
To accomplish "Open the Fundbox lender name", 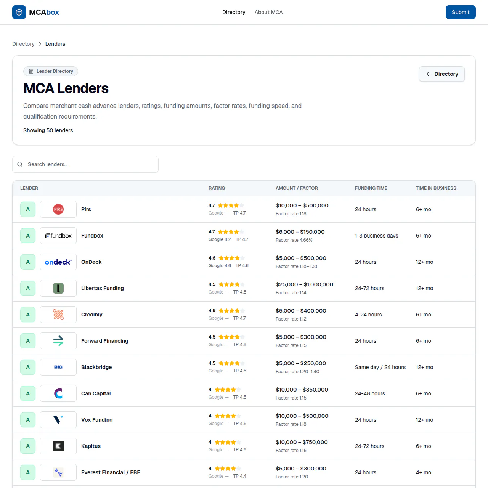I will 92,236.
